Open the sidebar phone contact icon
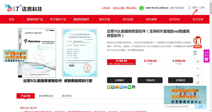Screen dimensions: 212x112 click(x=198, y=76)
